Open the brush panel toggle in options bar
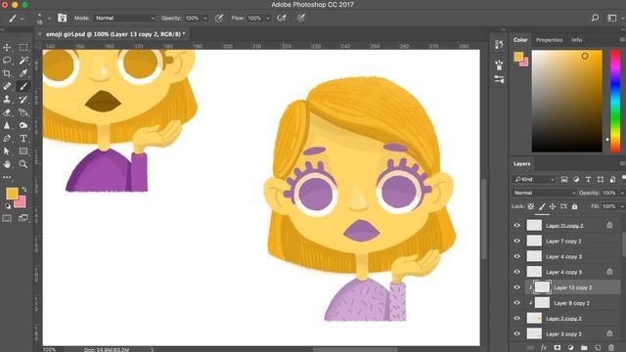Viewport: 626px width, 352px height. tap(63, 18)
